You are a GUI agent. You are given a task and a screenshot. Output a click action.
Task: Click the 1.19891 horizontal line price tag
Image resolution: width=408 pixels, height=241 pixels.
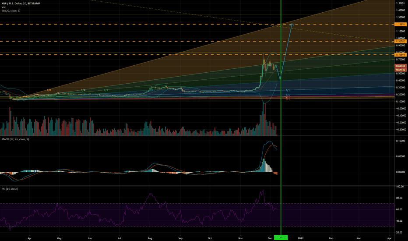pyautogui.click(x=401, y=24)
